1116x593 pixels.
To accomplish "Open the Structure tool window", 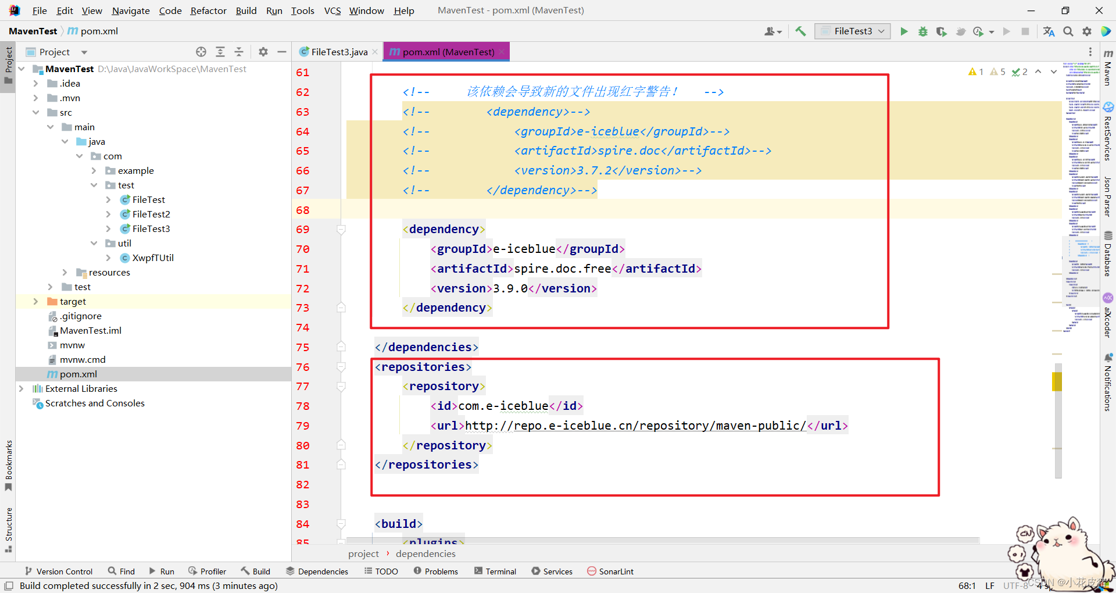I will click(8, 530).
